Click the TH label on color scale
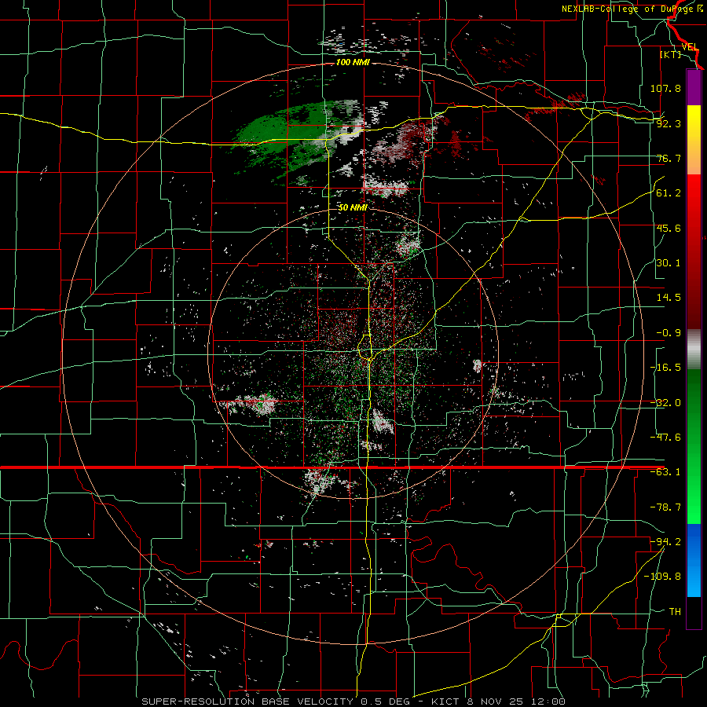 (675, 612)
